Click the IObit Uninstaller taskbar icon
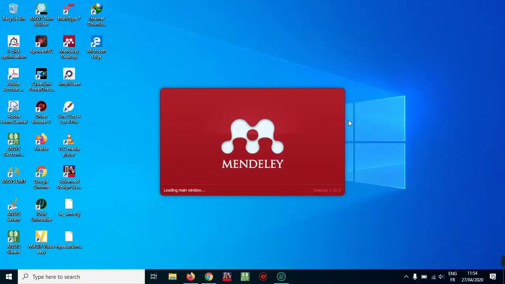 281,277
